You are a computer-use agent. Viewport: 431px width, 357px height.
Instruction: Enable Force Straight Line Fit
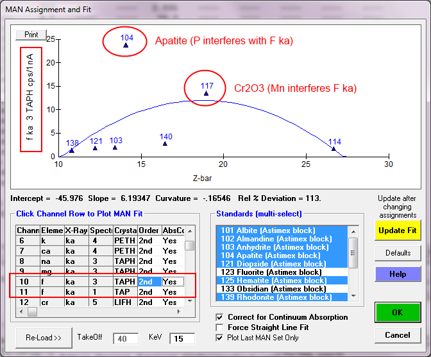(221, 327)
